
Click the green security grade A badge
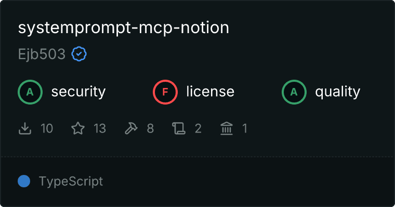click(x=30, y=92)
